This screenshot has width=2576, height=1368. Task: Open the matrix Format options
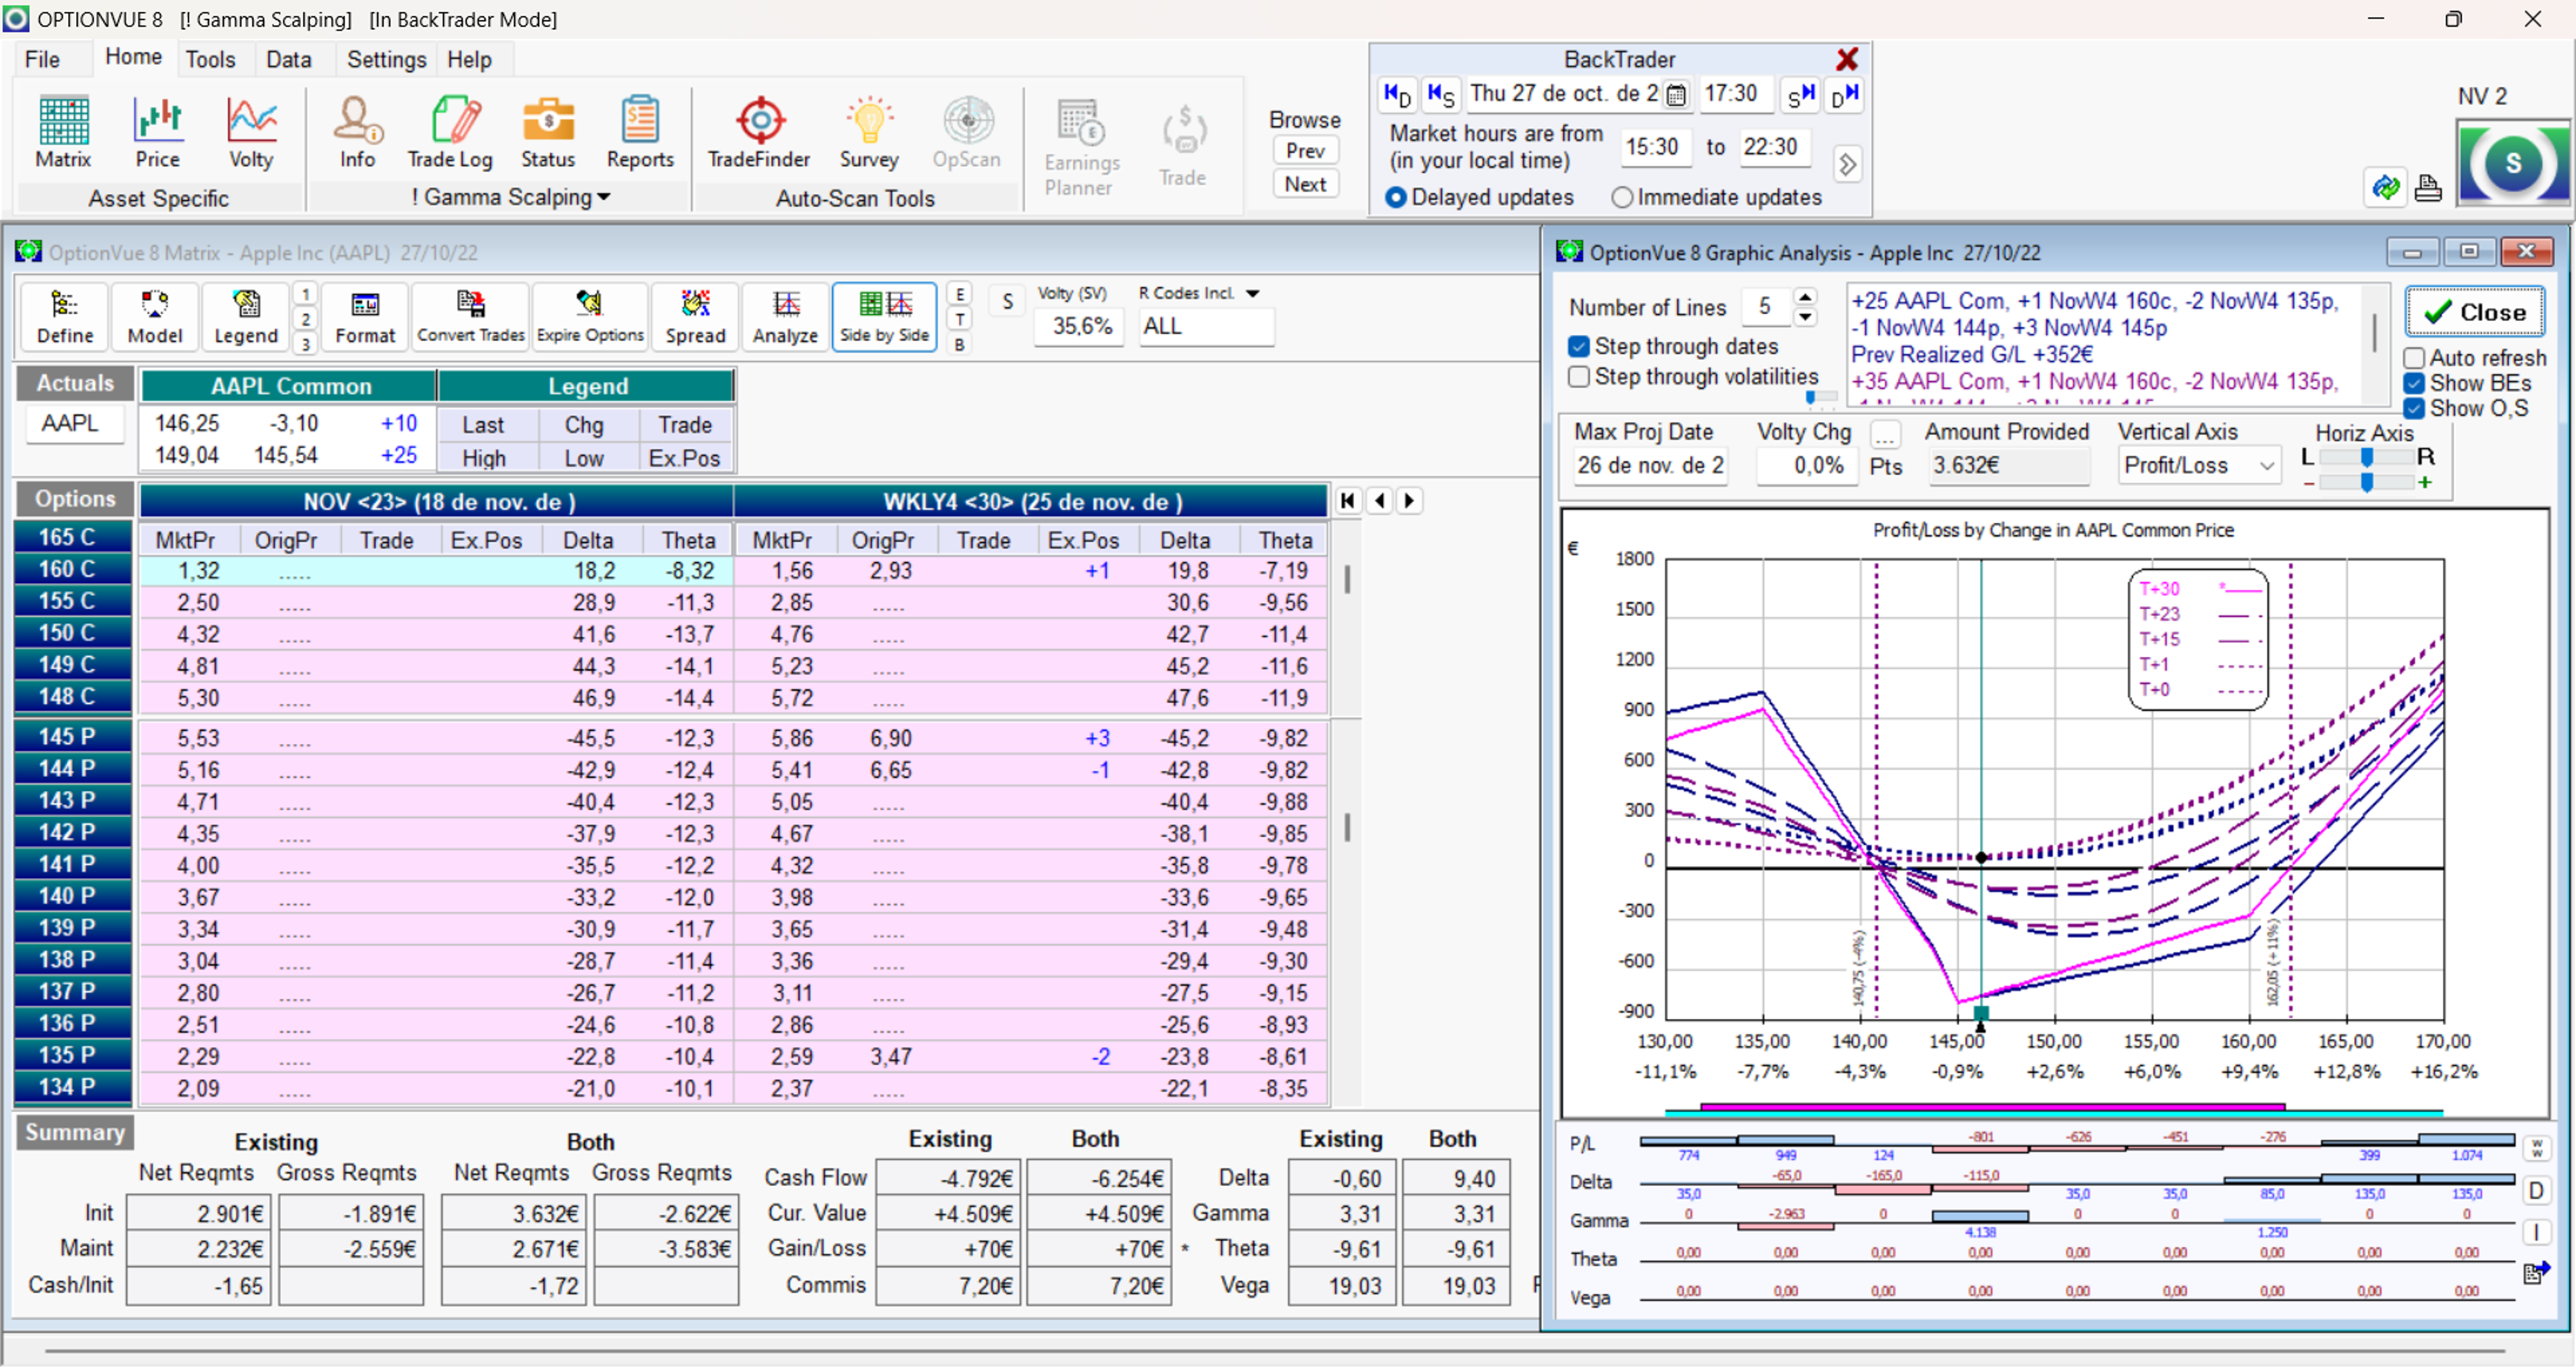tap(365, 317)
